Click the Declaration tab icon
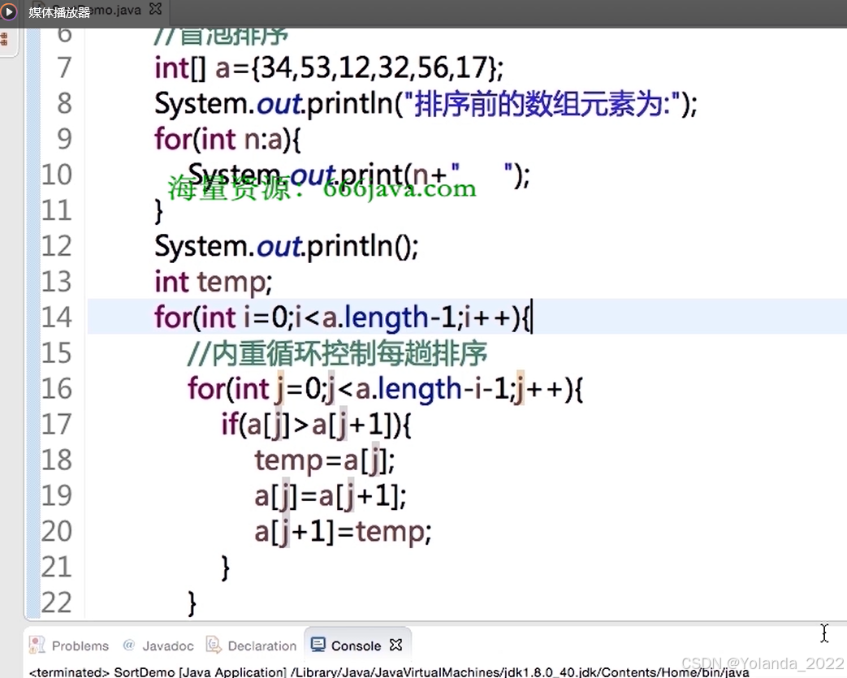 pos(214,645)
